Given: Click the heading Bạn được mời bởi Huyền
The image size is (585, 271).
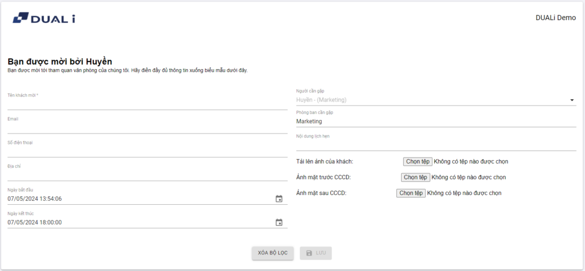Looking at the screenshot, I should click(x=60, y=62).
